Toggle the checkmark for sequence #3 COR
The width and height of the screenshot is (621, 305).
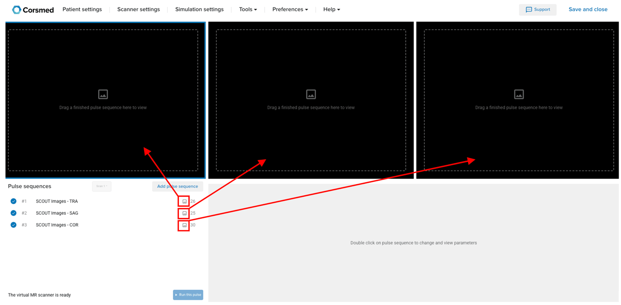click(13, 225)
